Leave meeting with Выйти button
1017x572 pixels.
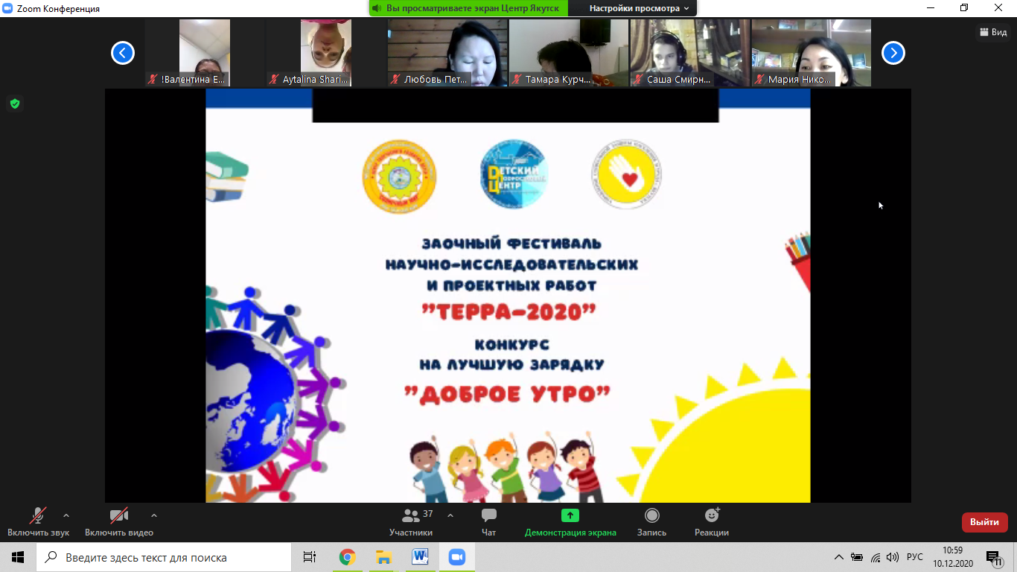point(984,522)
